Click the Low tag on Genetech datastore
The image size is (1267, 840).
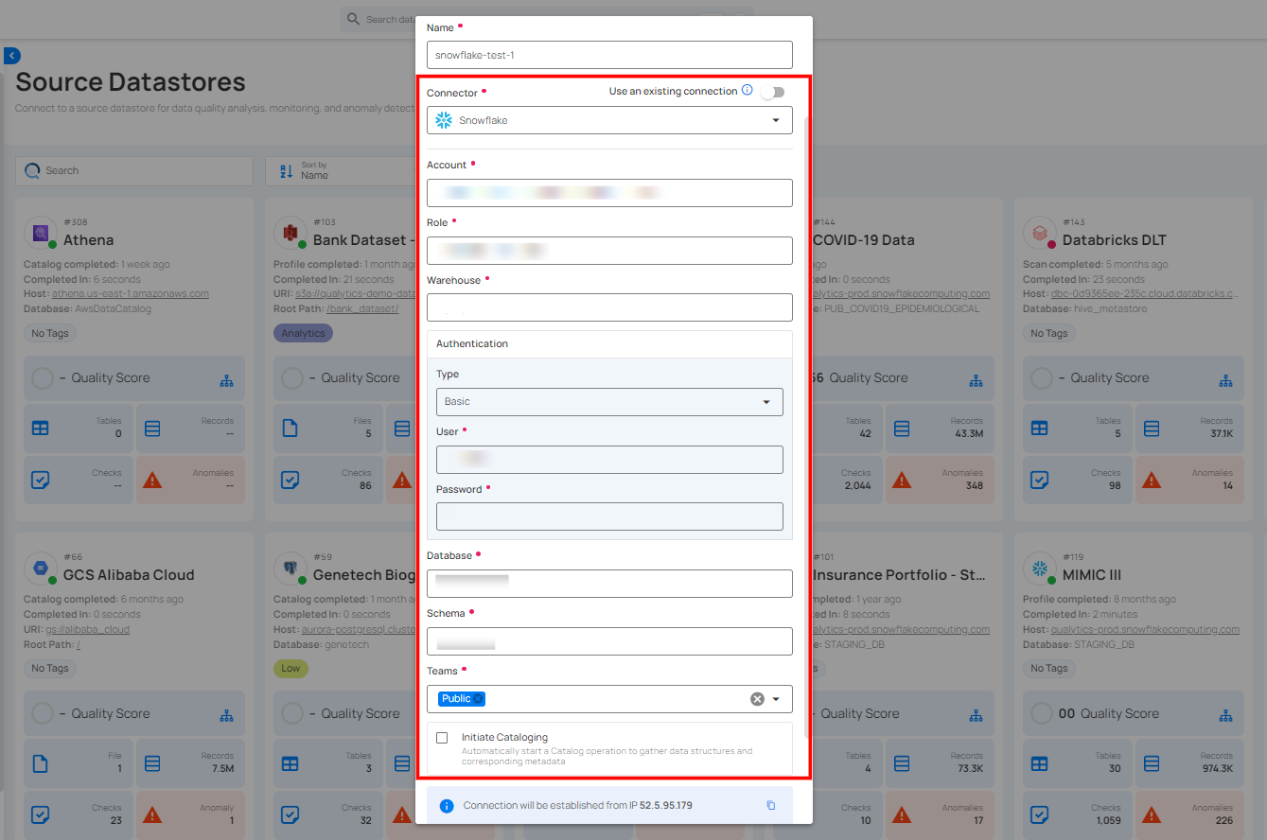pyautogui.click(x=290, y=668)
